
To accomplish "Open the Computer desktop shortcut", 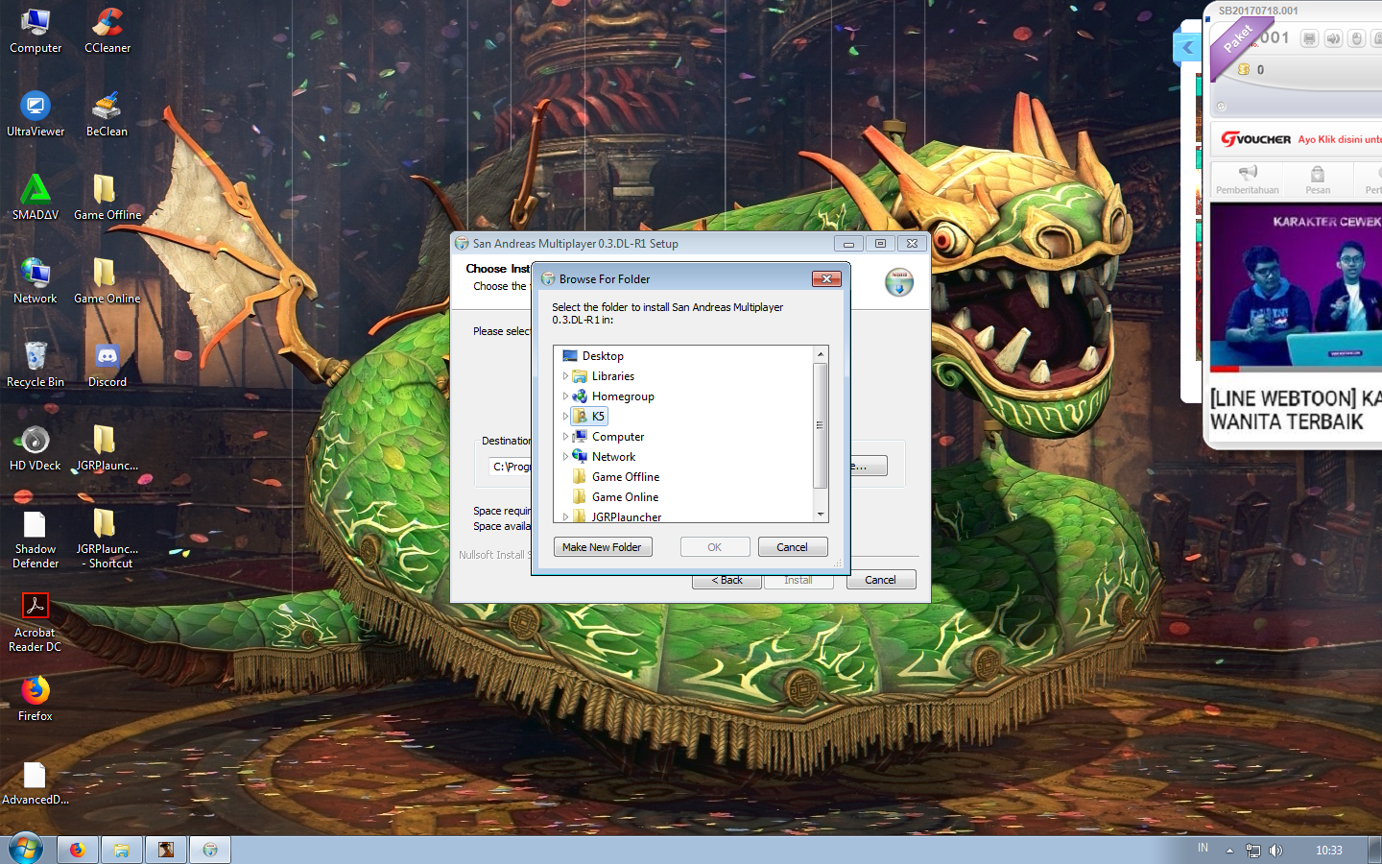I will click(36, 31).
